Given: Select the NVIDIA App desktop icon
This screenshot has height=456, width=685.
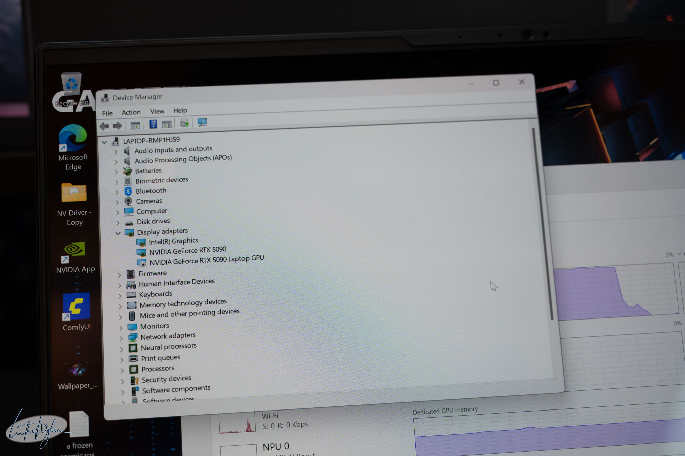Looking at the screenshot, I should pos(75,257).
